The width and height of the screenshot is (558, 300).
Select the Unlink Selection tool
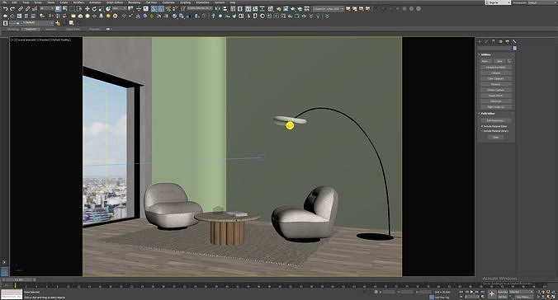tap(27, 8)
